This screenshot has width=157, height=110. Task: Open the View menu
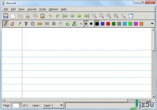pos(21,9)
